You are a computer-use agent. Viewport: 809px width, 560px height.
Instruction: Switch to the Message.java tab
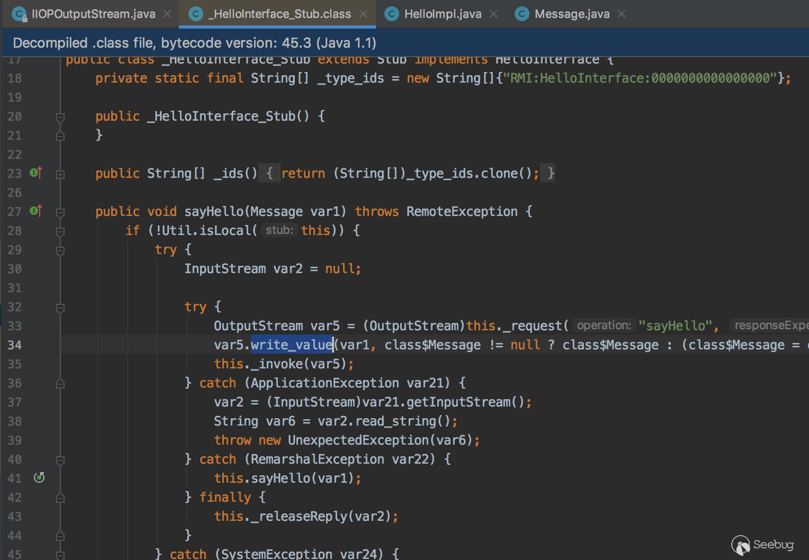click(572, 14)
